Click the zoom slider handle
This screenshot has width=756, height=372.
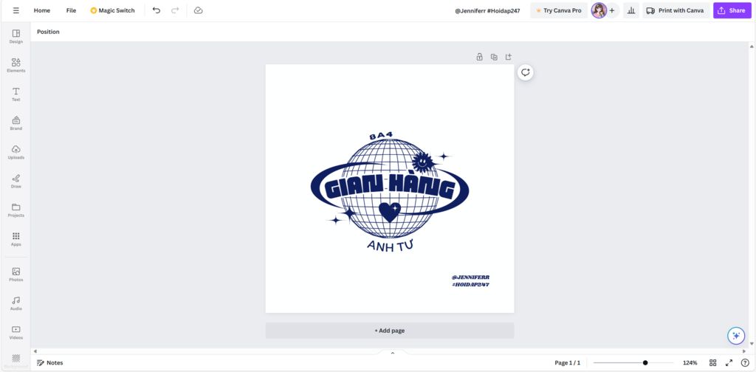click(x=645, y=363)
